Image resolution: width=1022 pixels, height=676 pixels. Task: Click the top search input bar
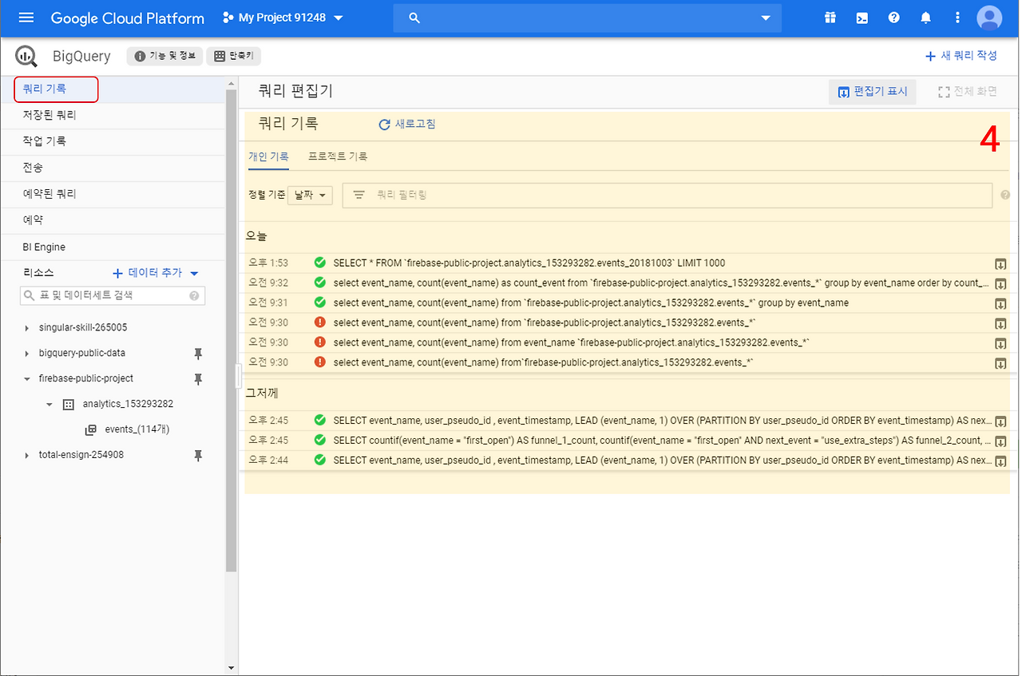(x=587, y=18)
